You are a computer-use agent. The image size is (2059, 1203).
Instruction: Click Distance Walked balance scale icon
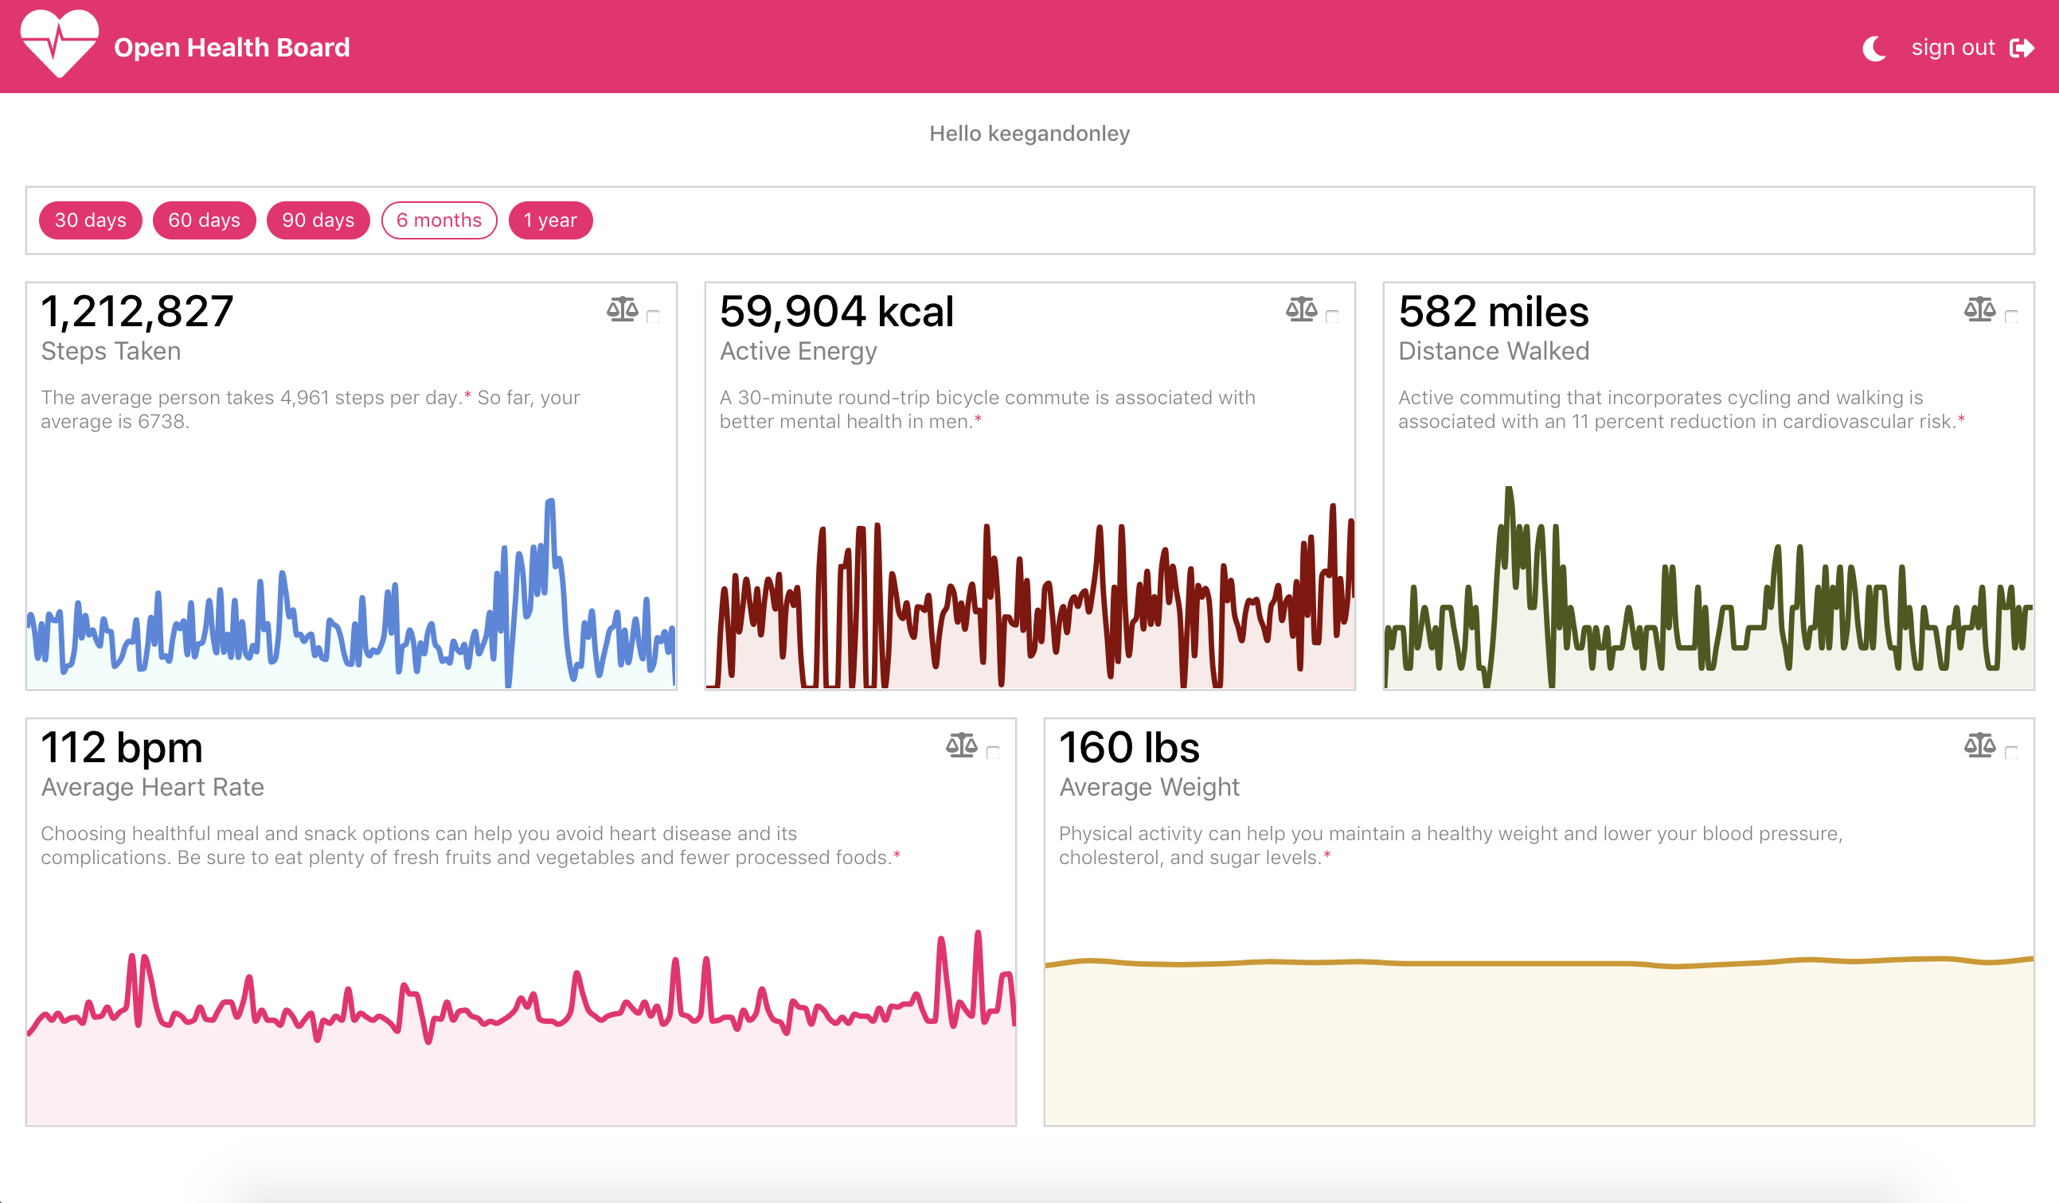(x=1979, y=310)
